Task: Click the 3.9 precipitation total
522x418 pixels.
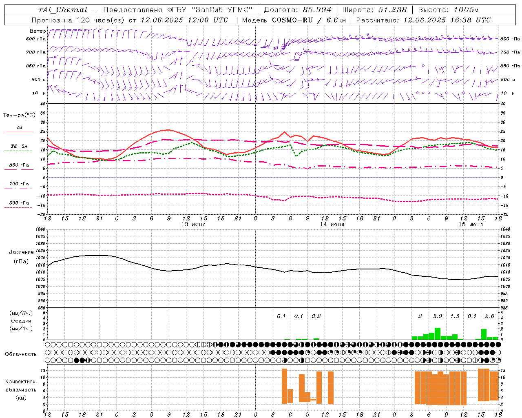Action: (x=438, y=316)
